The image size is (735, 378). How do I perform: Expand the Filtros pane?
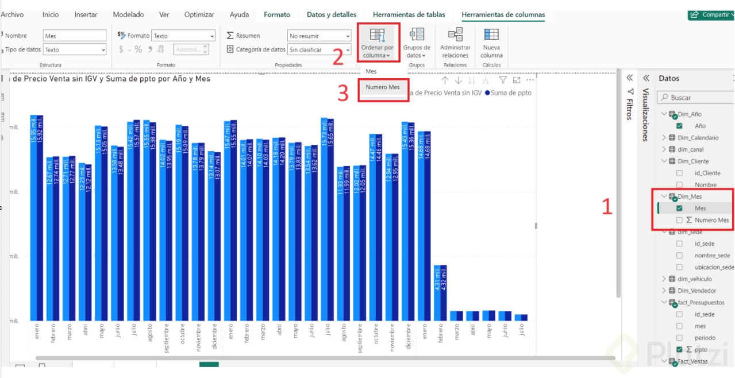[629, 78]
